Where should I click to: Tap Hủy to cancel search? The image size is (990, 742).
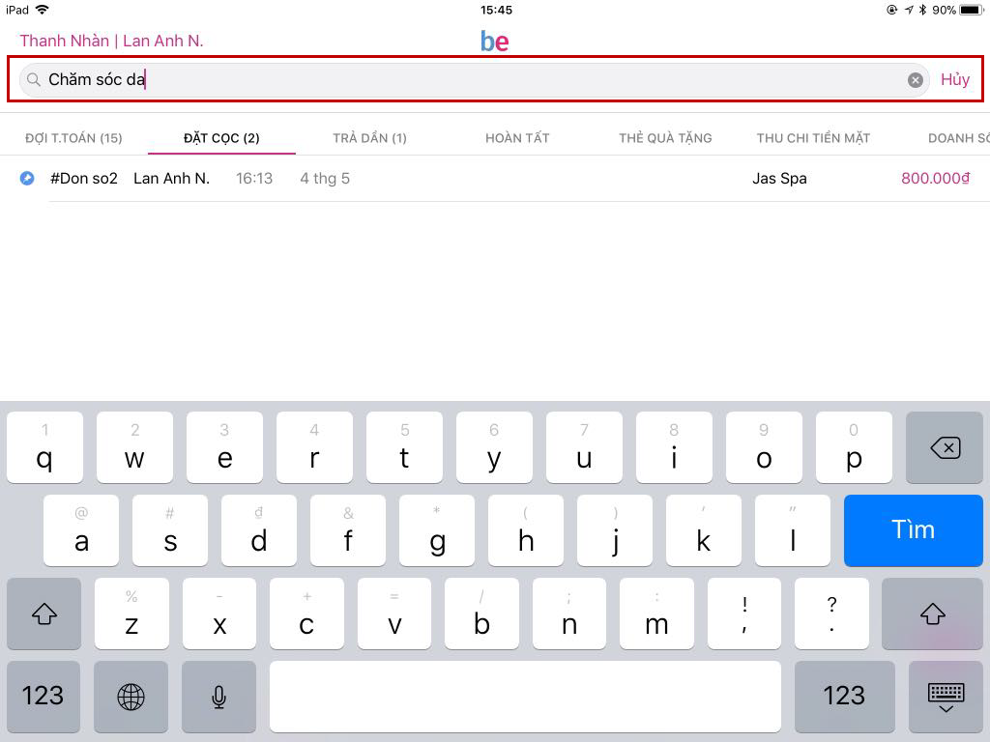pos(954,79)
